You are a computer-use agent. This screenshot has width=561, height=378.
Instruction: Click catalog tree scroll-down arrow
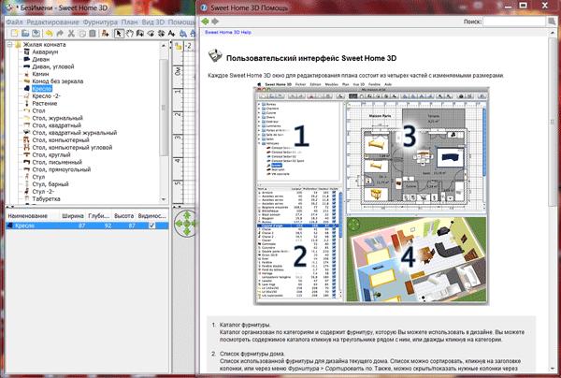click(x=164, y=199)
